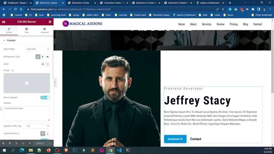274x154 pixels.
Task: Open the Contact menu item in header
Action: pyautogui.click(x=258, y=24)
